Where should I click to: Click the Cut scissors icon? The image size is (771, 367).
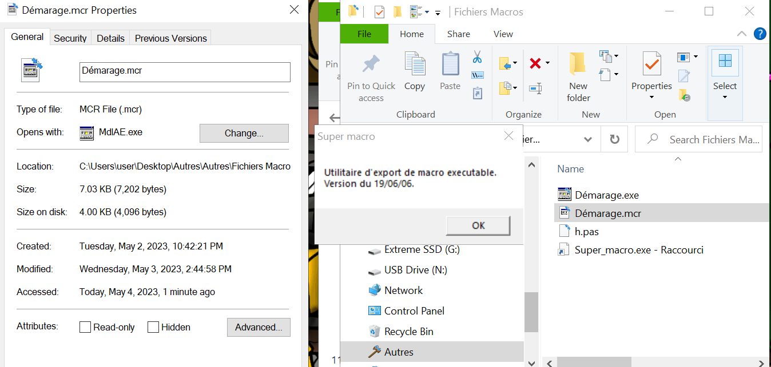[x=477, y=57]
